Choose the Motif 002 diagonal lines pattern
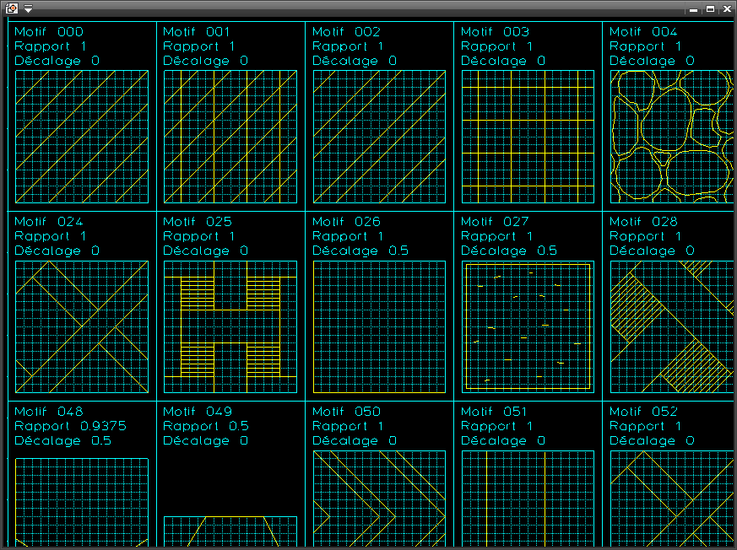The width and height of the screenshot is (737, 550). pyautogui.click(x=379, y=137)
